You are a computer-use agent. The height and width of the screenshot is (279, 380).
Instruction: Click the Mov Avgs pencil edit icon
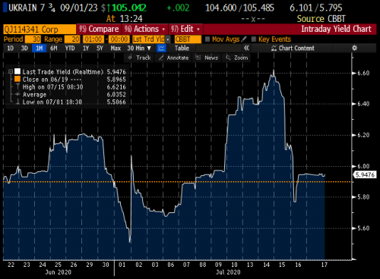tap(244, 39)
